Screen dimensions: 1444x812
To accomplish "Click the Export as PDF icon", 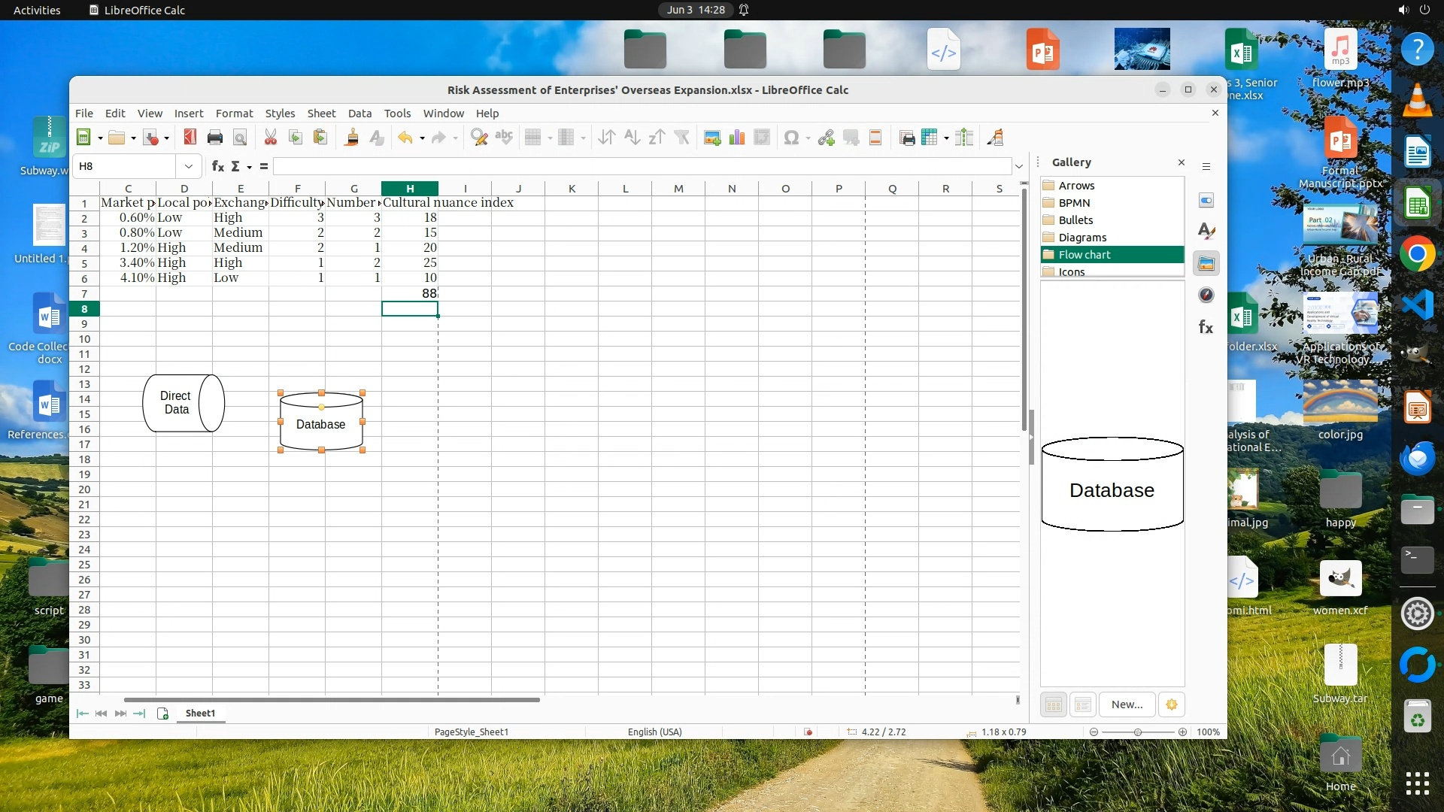I will click(x=190, y=138).
